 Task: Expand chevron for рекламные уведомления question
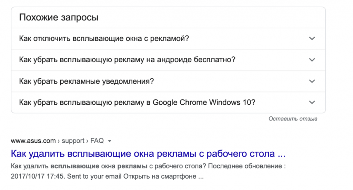pyautogui.click(x=312, y=81)
